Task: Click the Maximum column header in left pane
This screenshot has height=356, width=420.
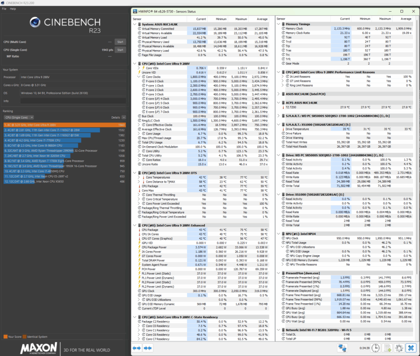Action: [238, 19]
